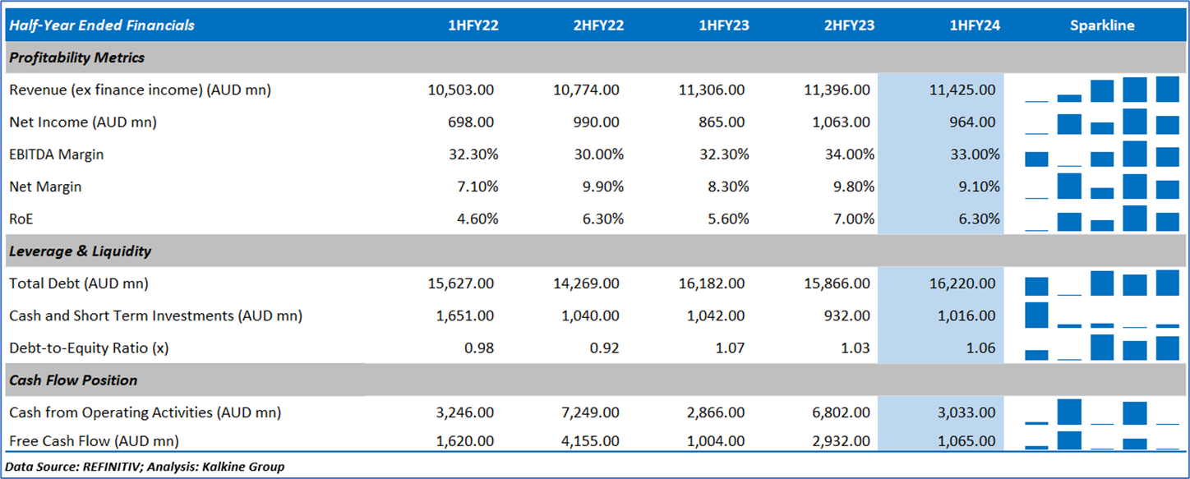Select the Debt-to-Equity Ratio sparkline
1190x479 pixels.
tap(1102, 348)
